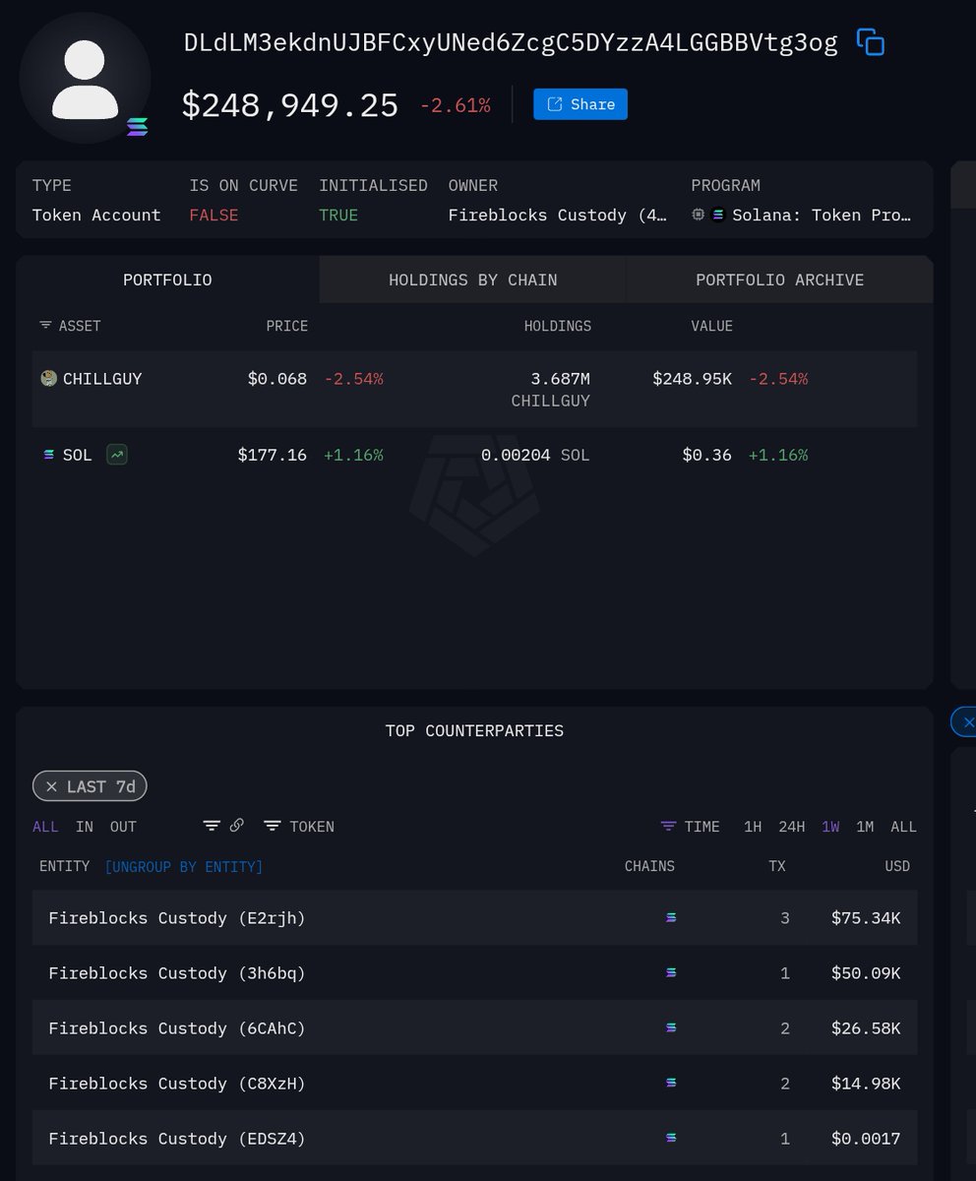Switch to the PORTFOLIO tab

click(167, 280)
